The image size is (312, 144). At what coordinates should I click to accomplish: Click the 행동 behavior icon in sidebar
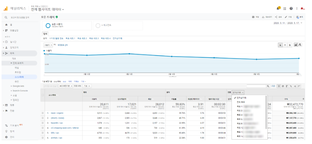(6, 105)
